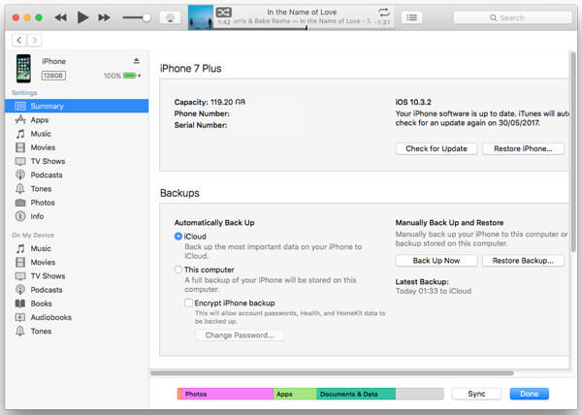Click the Restore Backup button

click(523, 261)
